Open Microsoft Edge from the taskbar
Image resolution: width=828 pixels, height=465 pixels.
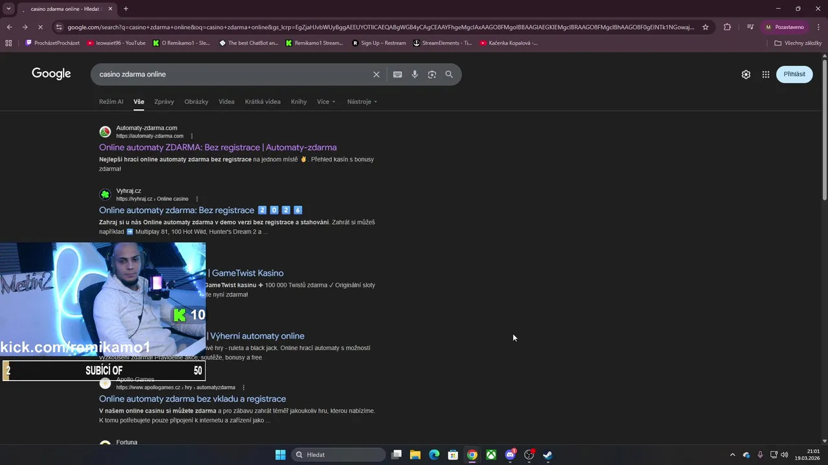[x=434, y=455]
